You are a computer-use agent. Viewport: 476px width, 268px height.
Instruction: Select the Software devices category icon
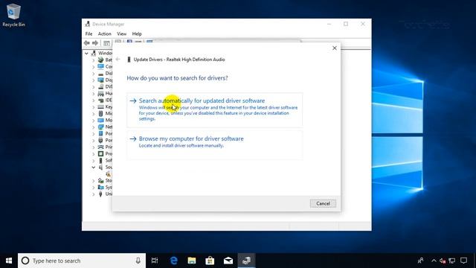(x=100, y=161)
